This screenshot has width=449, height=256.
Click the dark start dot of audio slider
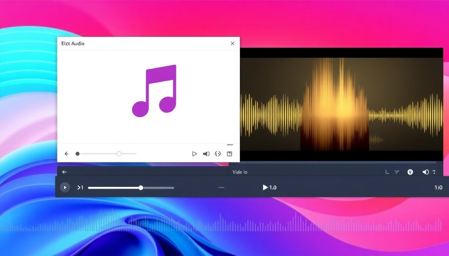pos(78,154)
